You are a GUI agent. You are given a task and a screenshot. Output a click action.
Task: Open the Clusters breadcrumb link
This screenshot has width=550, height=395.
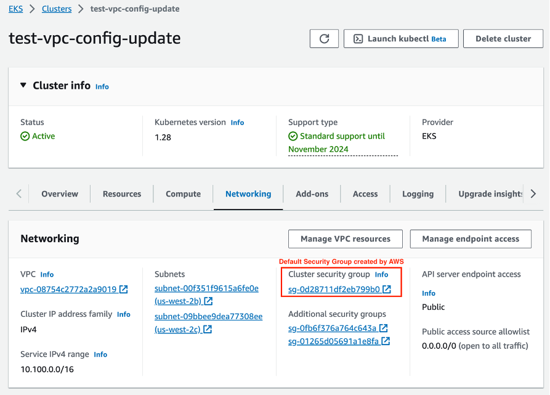pos(56,9)
